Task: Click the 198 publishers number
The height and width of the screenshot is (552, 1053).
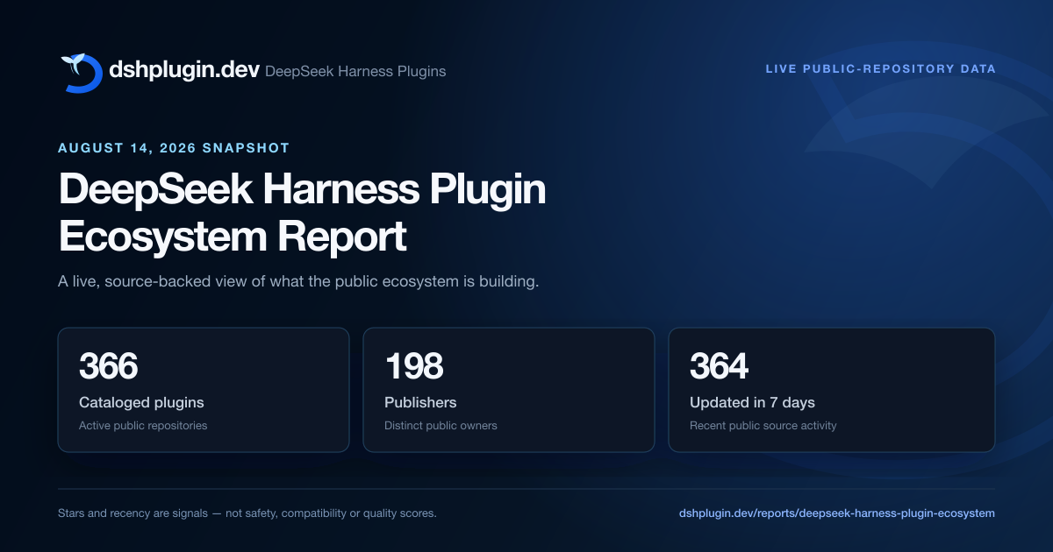Action: coord(413,366)
